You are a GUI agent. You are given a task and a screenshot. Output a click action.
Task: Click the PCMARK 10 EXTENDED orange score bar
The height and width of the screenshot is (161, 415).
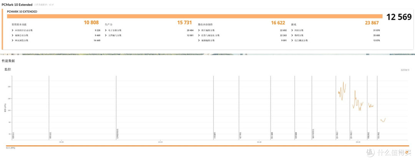(194, 16)
